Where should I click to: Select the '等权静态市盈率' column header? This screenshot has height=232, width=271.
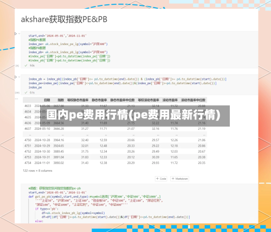click(78, 100)
